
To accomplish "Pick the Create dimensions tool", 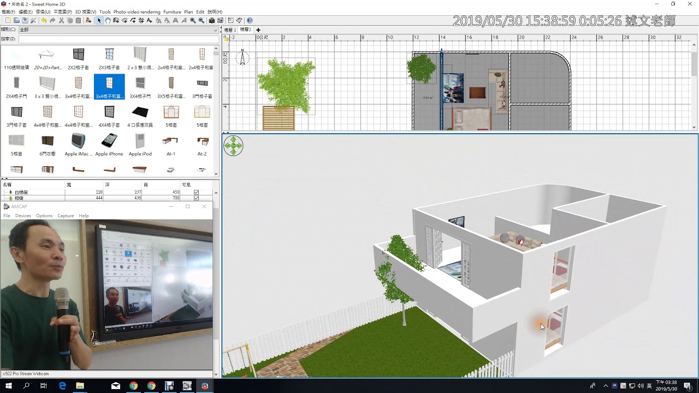I will point(141,20).
